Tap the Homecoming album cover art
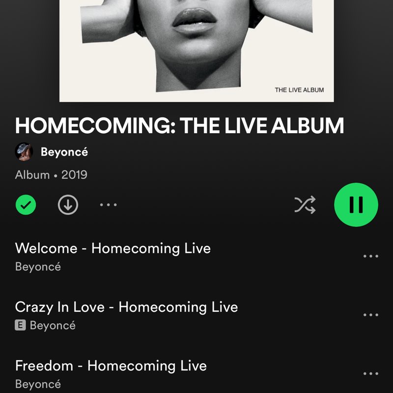The width and height of the screenshot is (393, 393). (x=196, y=51)
